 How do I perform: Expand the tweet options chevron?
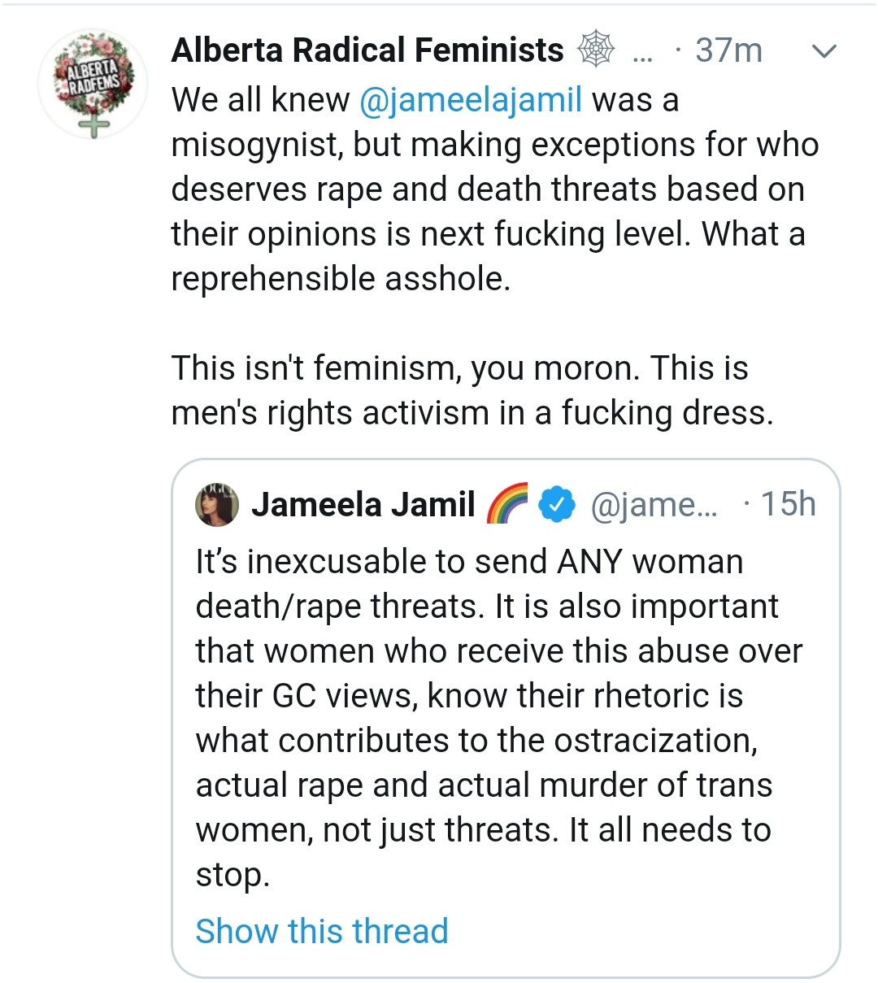point(824,52)
